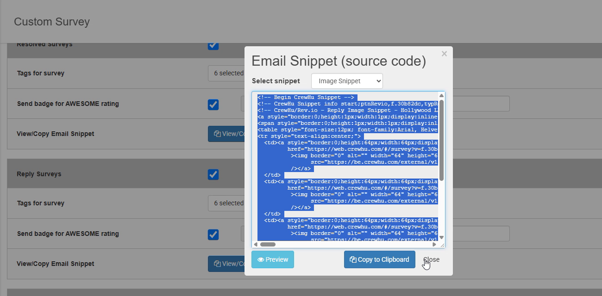Click the eye icon on Preview button
Image resolution: width=602 pixels, height=296 pixels.
tap(261, 260)
